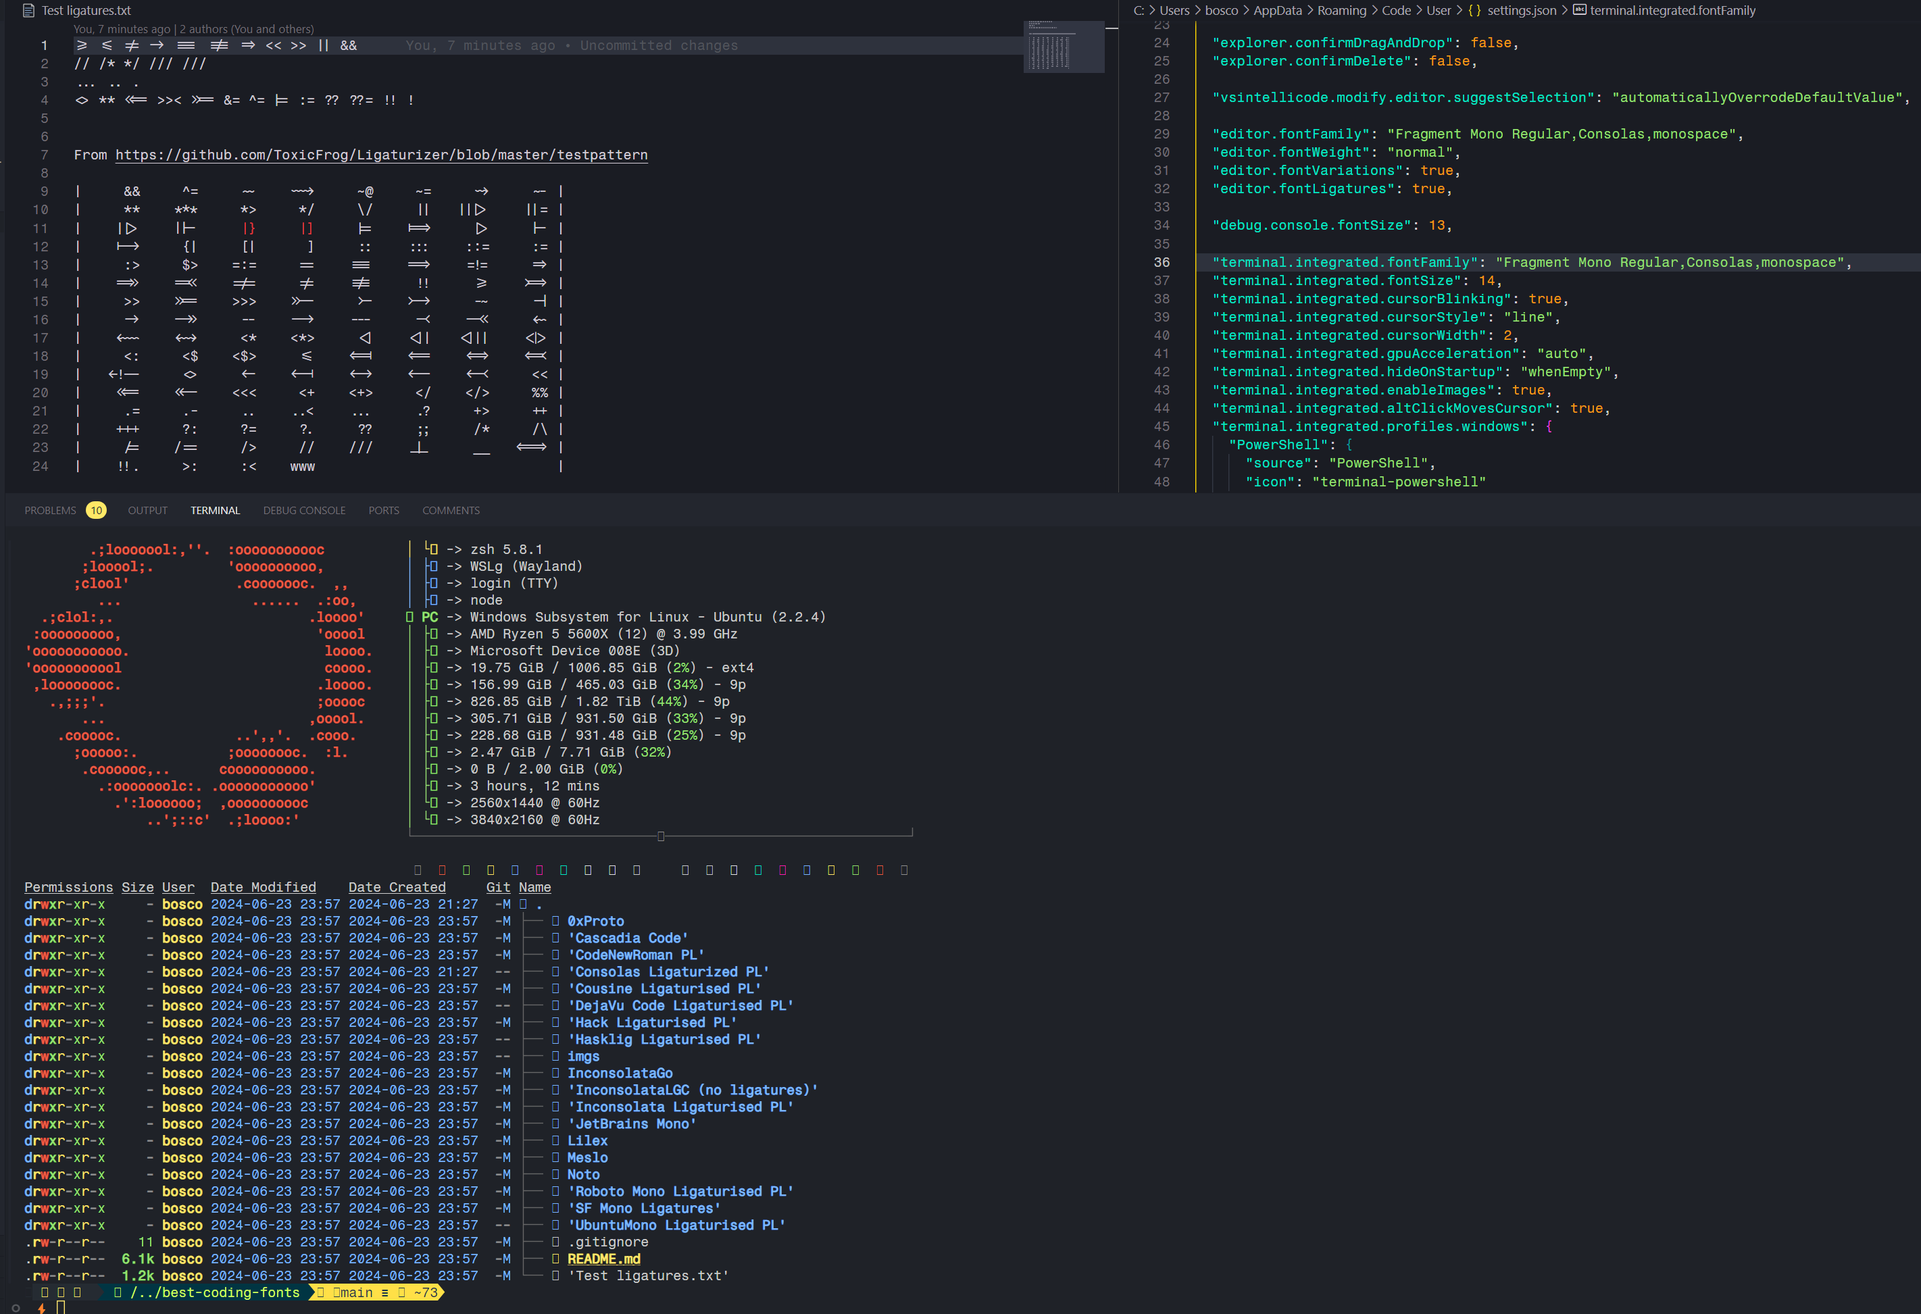This screenshot has width=1921, height=1314.
Task: Open the terminal.integrated.fontFamily breadcrumb
Action: pos(1672,11)
